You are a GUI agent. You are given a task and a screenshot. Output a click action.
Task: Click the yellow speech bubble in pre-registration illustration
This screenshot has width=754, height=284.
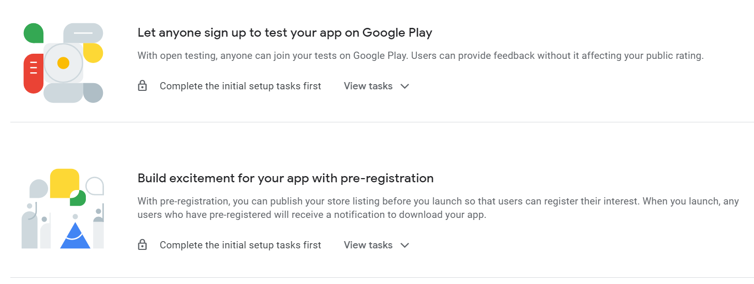click(x=65, y=183)
